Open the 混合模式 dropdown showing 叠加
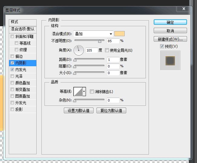 [x=93, y=34]
